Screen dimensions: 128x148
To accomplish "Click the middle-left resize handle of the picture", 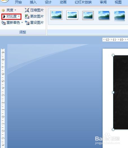I will [x=113, y=93].
